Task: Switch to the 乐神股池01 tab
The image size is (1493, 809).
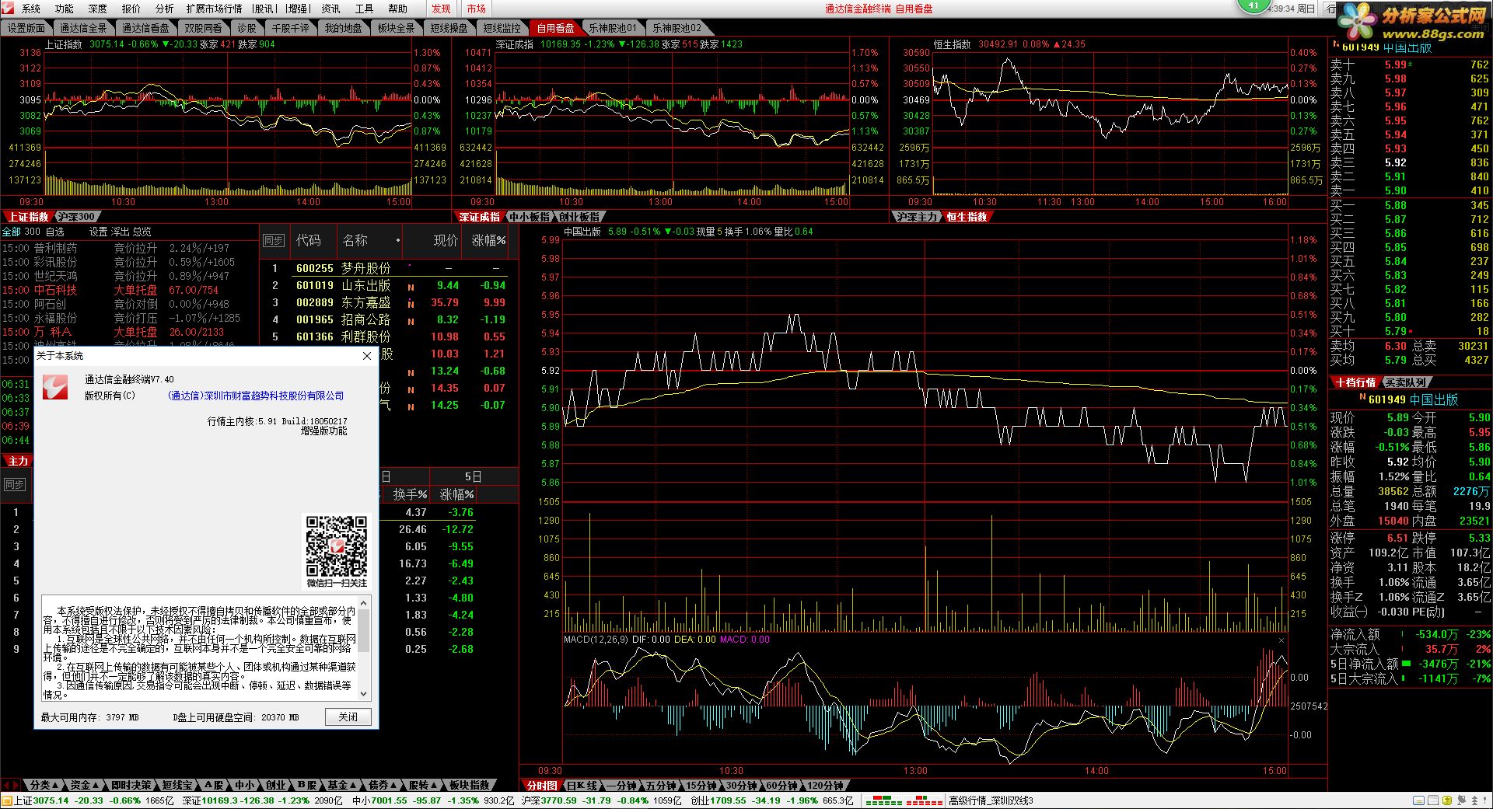Action: coord(612,28)
